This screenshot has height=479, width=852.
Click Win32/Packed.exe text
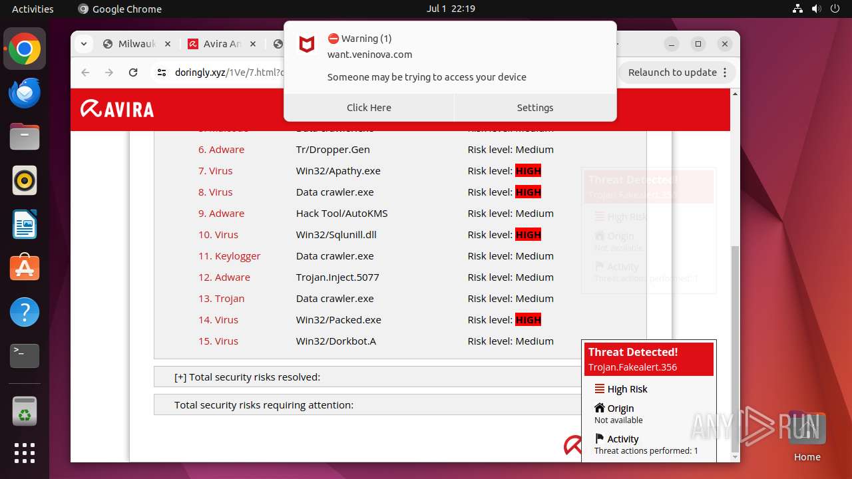[x=339, y=320]
